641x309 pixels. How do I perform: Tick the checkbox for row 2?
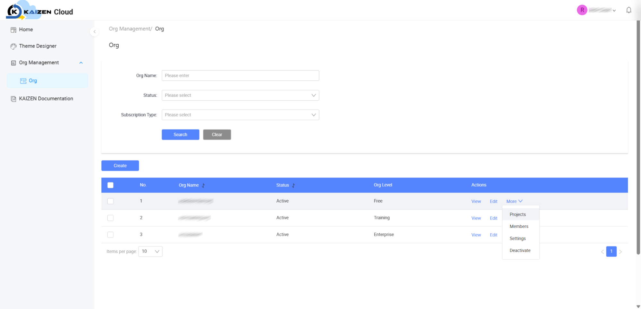point(110,218)
